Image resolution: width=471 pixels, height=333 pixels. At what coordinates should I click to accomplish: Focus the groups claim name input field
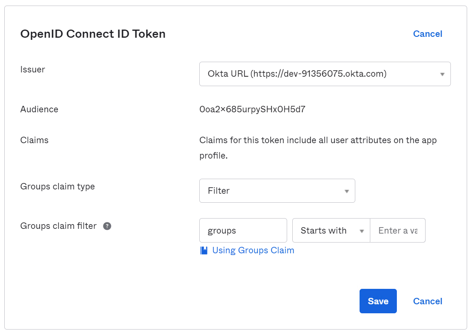point(243,231)
